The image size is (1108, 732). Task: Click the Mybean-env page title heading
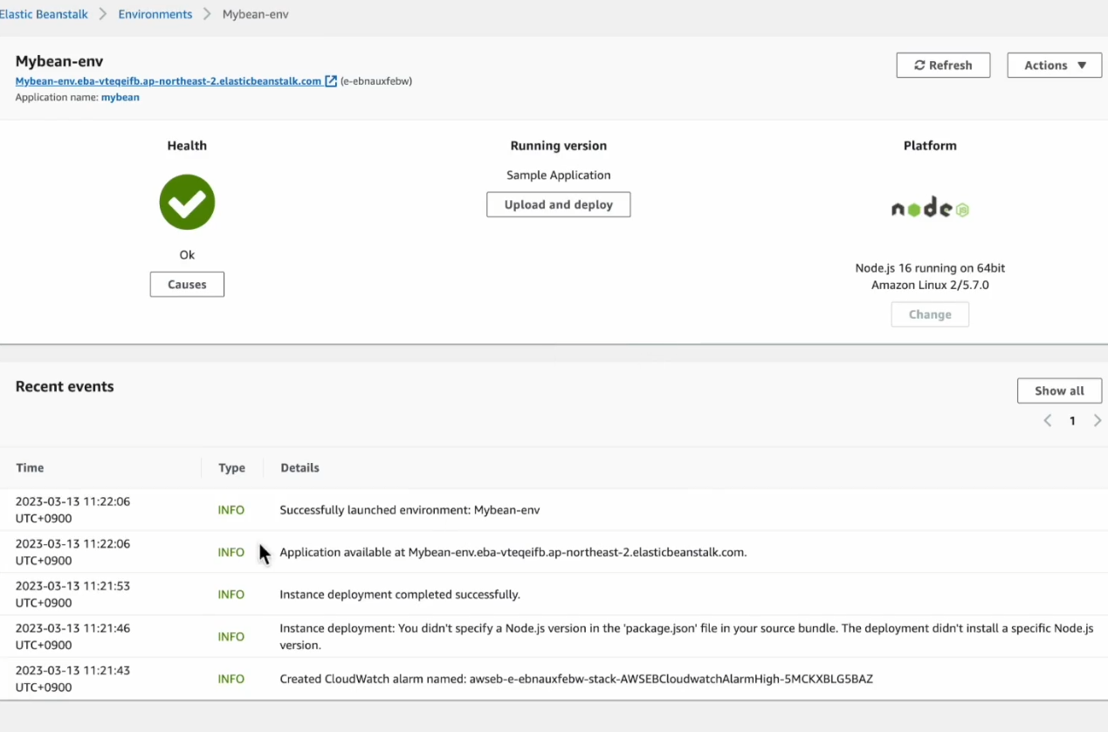click(59, 62)
